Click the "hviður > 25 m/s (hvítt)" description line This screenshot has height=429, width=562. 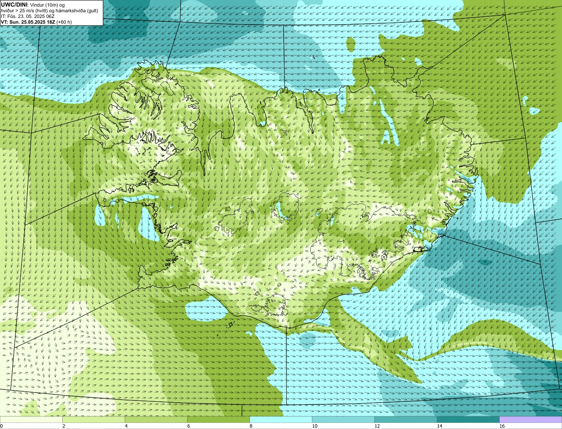click(50, 10)
